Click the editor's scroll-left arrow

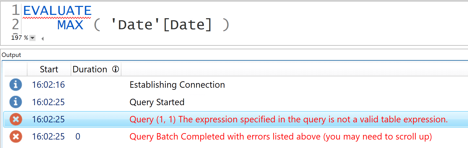coord(42,38)
